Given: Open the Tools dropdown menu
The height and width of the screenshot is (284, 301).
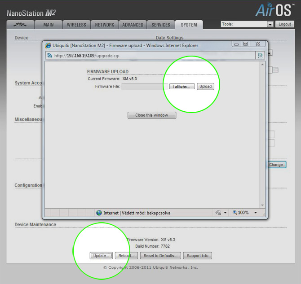Looking at the screenshot, I should pyautogui.click(x=247, y=24).
